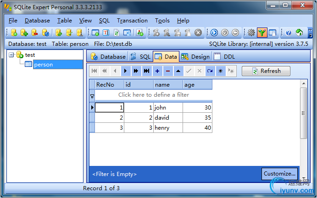Open the SQL menu

click(x=104, y=21)
